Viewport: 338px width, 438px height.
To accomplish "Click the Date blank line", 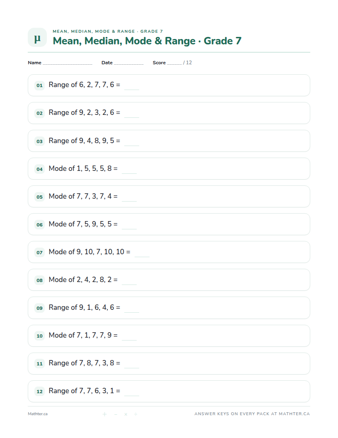I will 128,63.
